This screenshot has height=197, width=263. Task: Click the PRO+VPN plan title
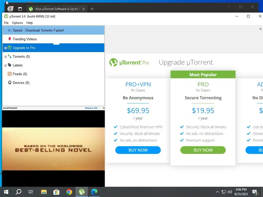tap(138, 84)
